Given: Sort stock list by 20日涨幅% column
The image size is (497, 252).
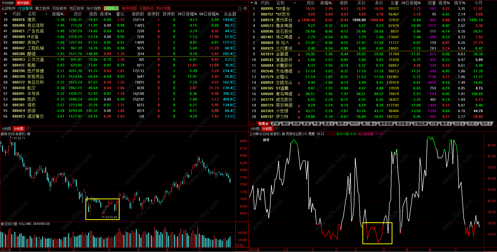Looking at the screenshot, I should pos(411,3).
